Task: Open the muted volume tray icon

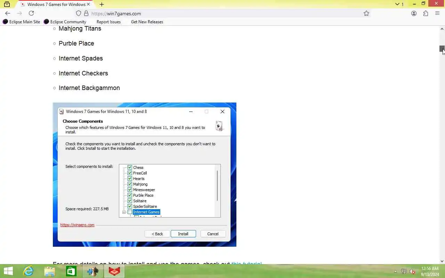Action: coord(412,271)
